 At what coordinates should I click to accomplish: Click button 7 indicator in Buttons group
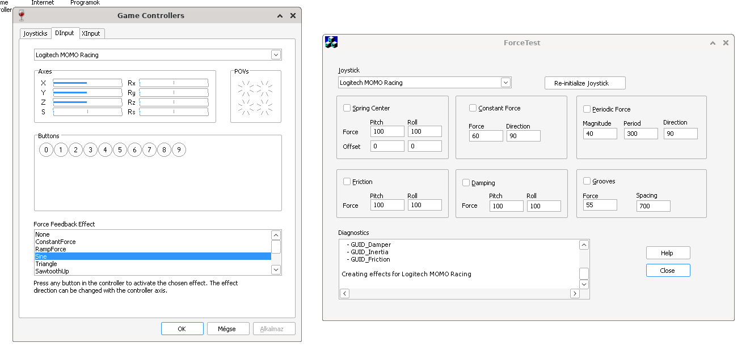149,150
